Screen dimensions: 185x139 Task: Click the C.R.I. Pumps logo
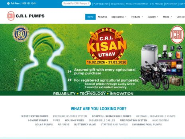(x=26, y=16)
